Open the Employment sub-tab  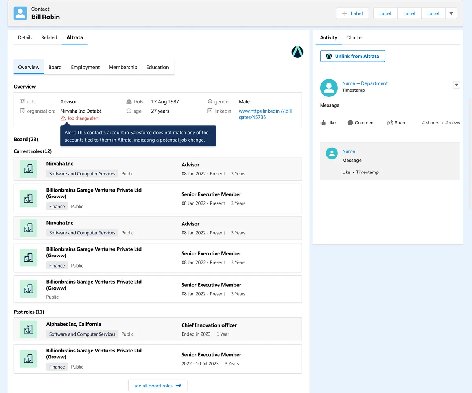coord(85,67)
